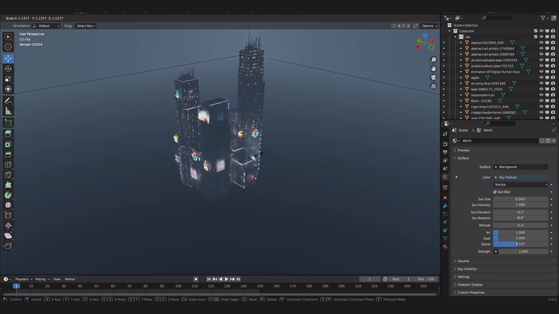Toggle fake user shield for World
559x314 pixels.
542,141
